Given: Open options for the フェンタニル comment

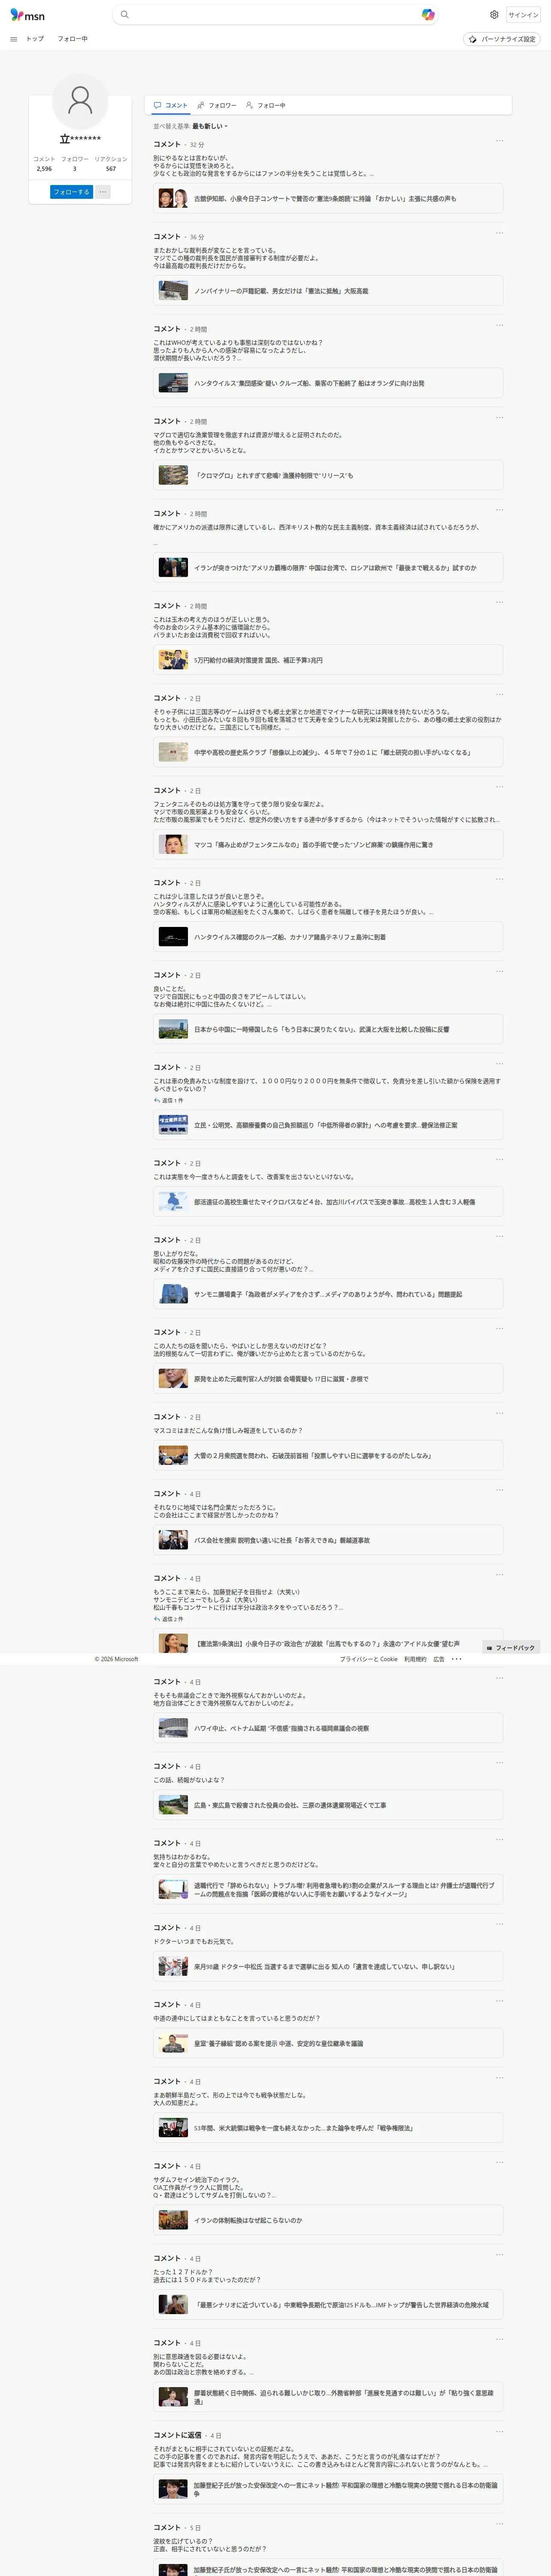Looking at the screenshot, I should [x=499, y=786].
